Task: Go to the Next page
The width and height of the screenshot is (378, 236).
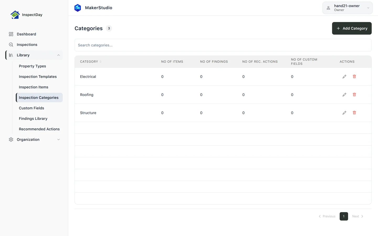Action: point(358,216)
